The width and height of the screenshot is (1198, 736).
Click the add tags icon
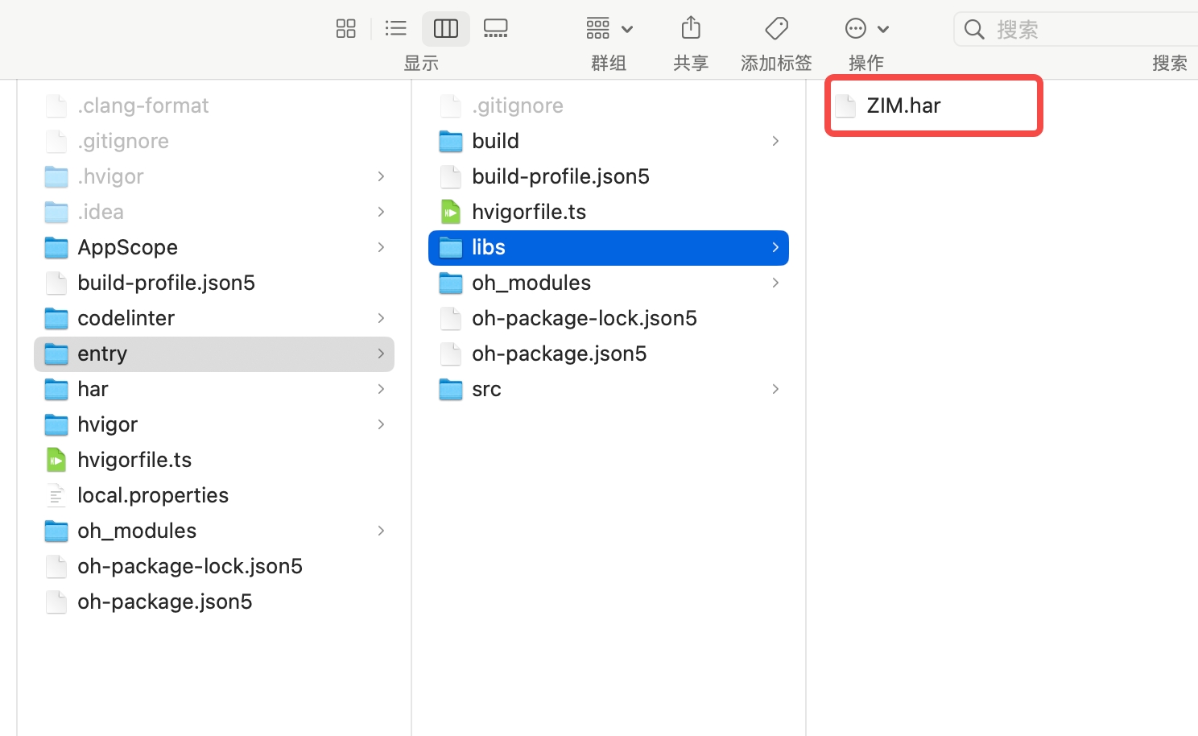(776, 29)
